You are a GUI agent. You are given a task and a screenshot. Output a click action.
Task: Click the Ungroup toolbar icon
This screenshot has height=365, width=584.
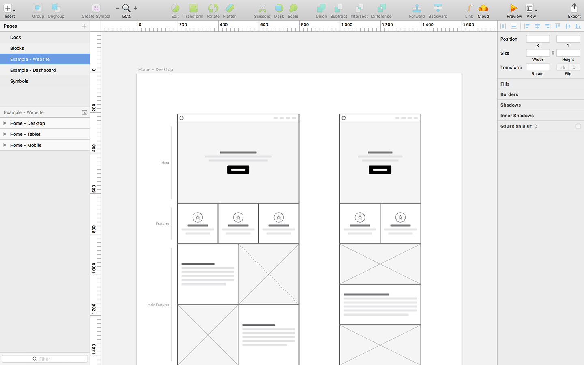(x=56, y=8)
